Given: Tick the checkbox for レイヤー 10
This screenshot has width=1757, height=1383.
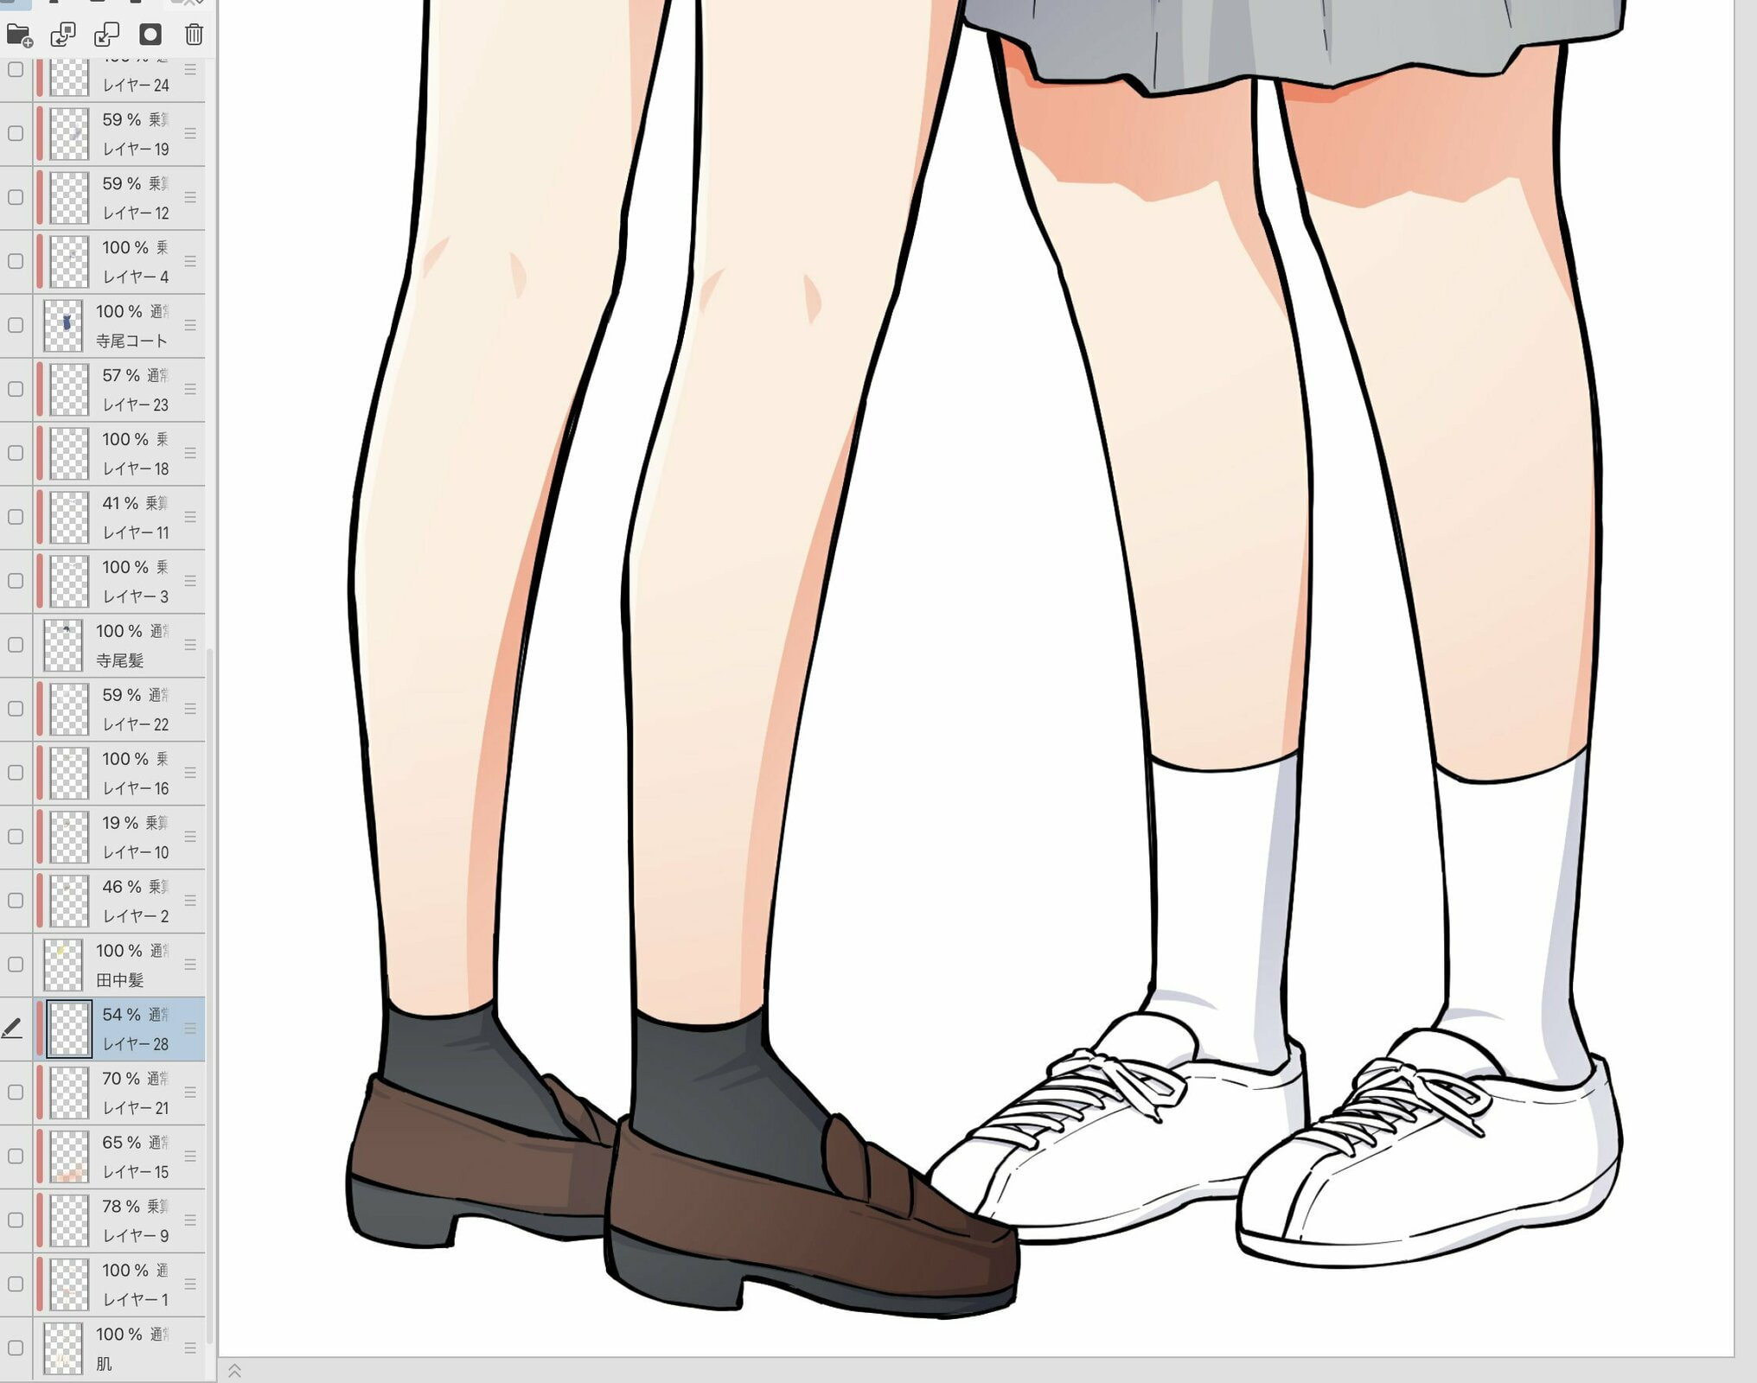Looking at the screenshot, I should (16, 837).
